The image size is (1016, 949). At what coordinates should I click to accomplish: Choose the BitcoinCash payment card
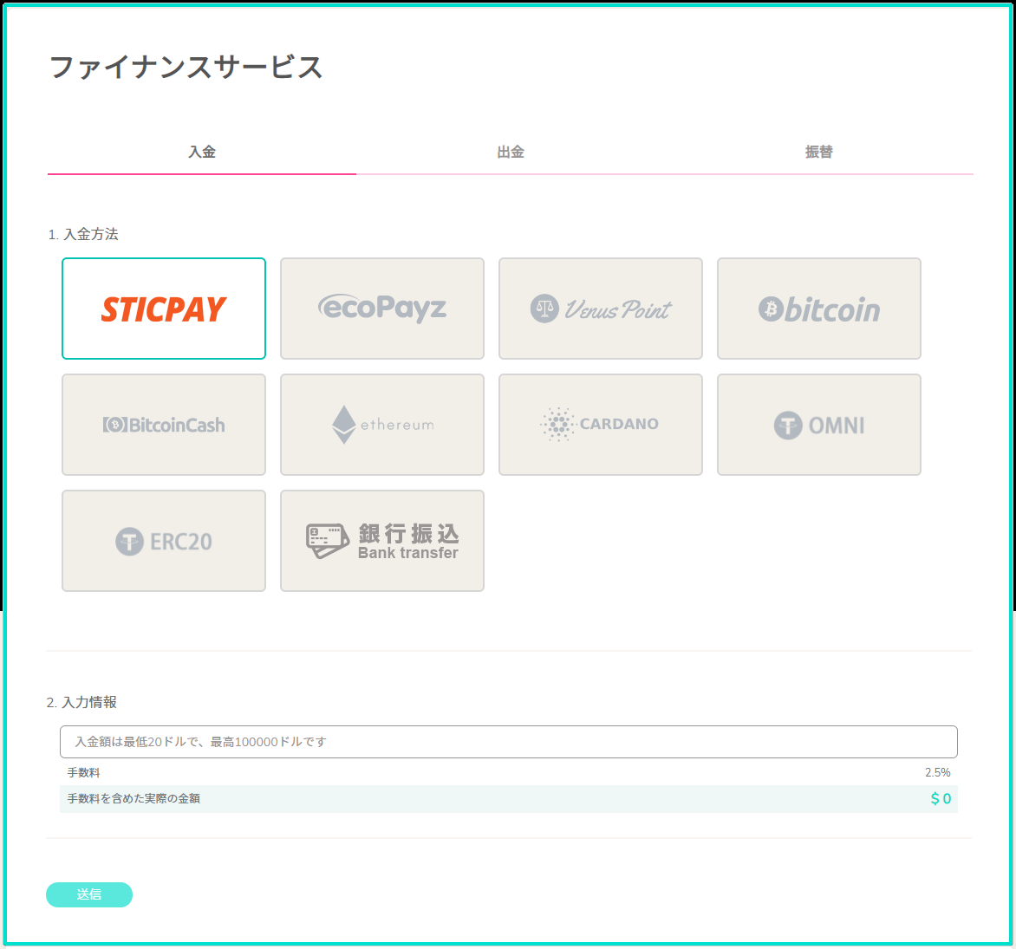coord(164,425)
